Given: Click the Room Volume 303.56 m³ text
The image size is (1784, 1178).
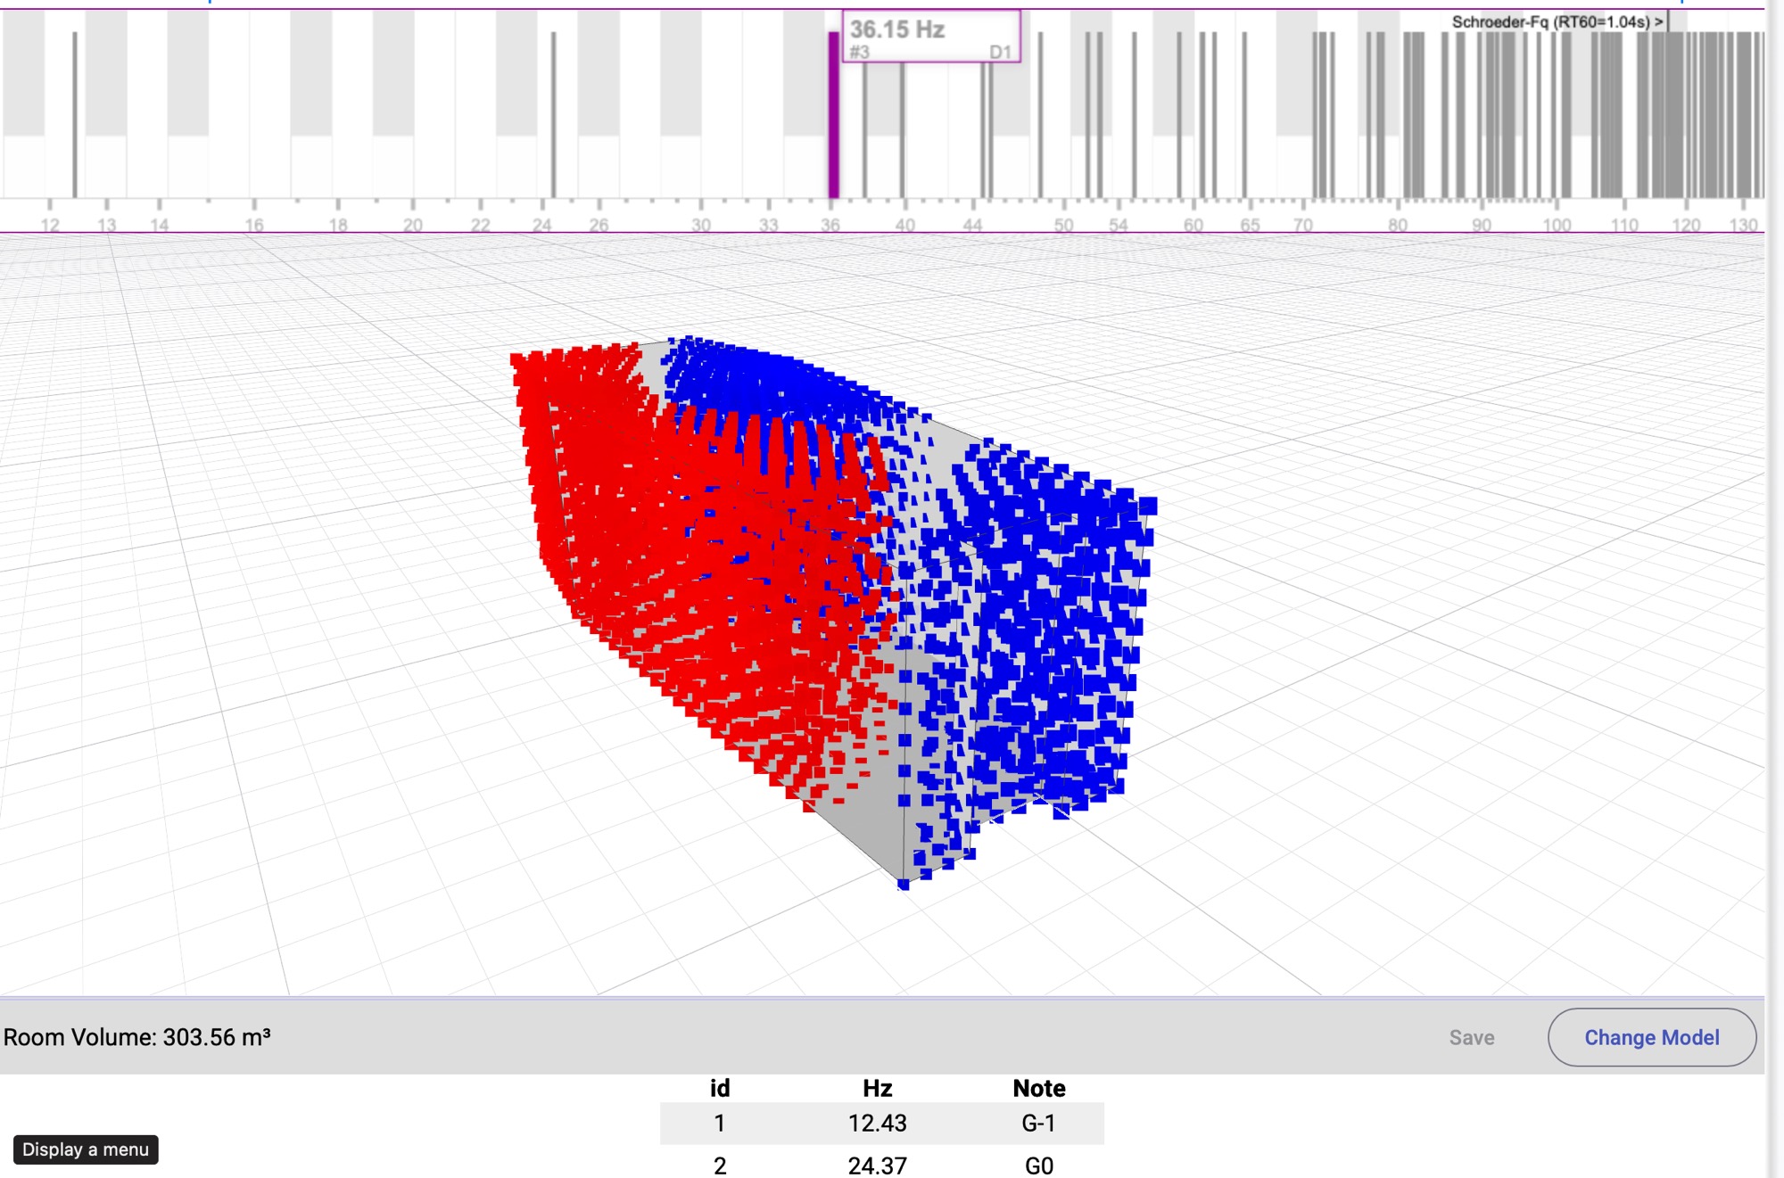Looking at the screenshot, I should (x=137, y=1037).
